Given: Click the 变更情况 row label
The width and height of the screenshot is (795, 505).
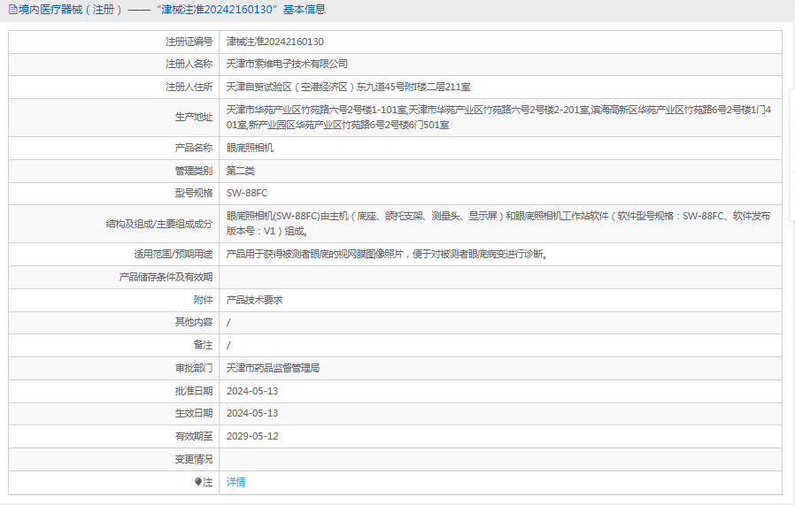Looking at the screenshot, I should click(x=194, y=459).
